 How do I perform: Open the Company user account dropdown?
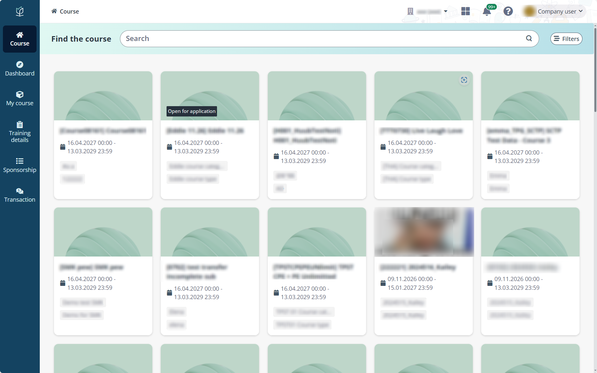click(560, 11)
